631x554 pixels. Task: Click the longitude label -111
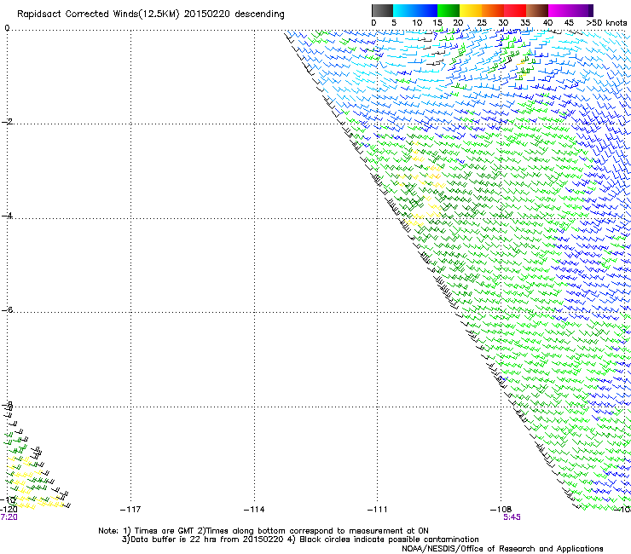[x=378, y=510]
